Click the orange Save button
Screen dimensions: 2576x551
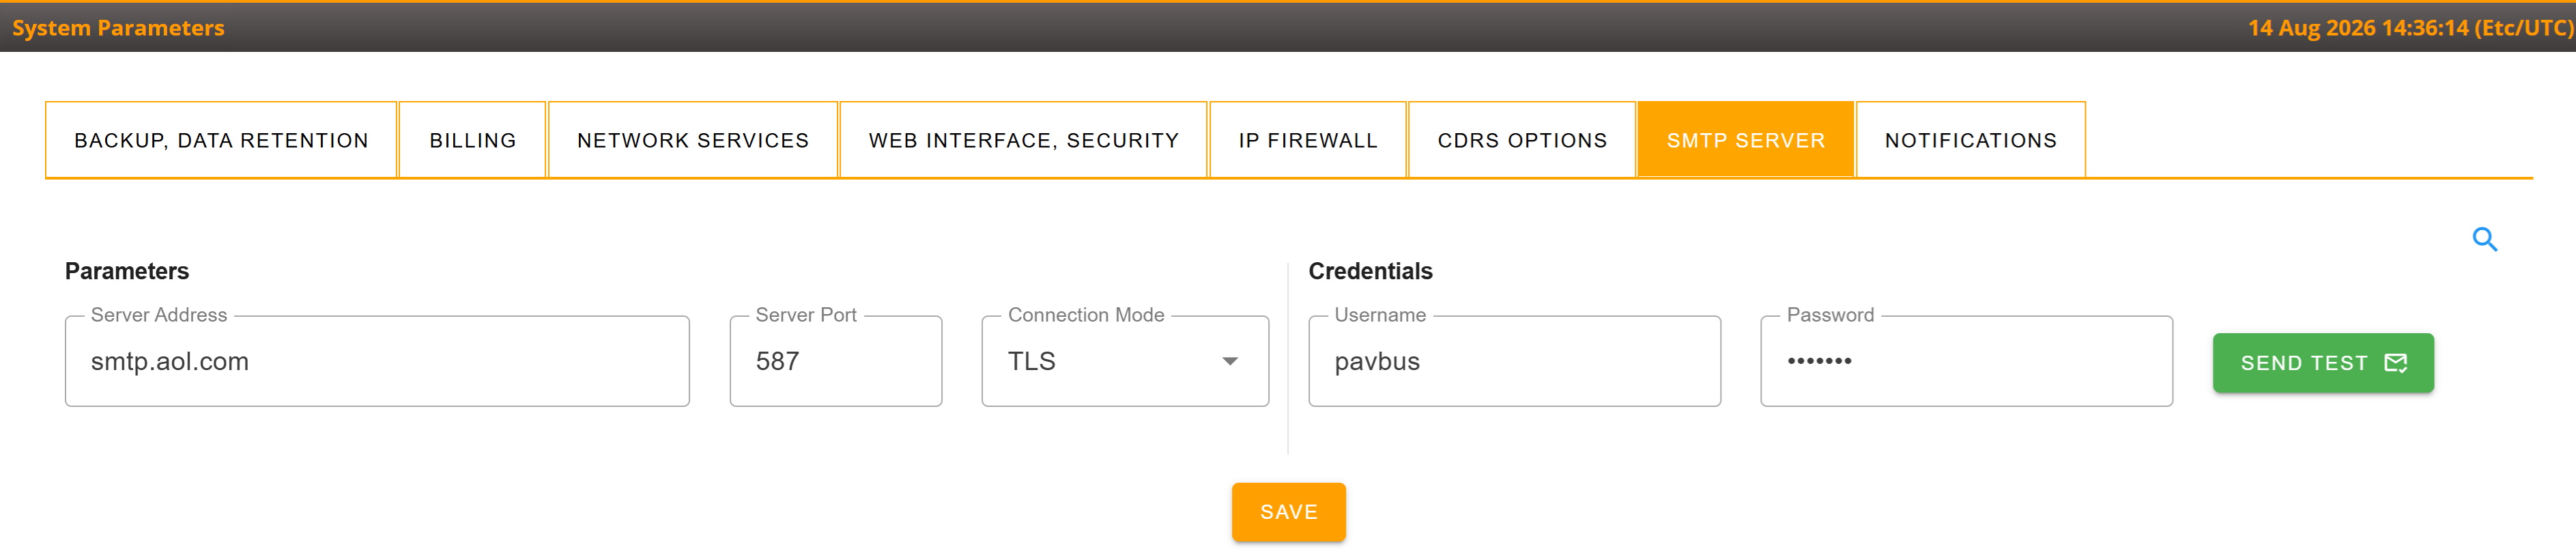click(x=1288, y=512)
